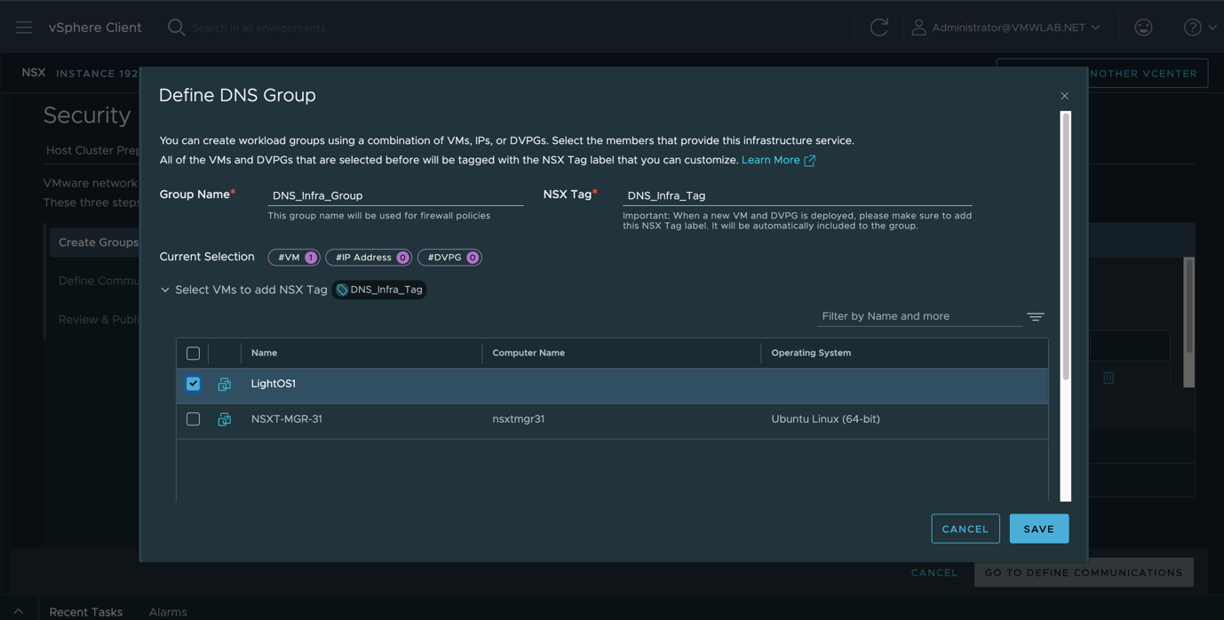The height and width of the screenshot is (620, 1224).
Task: Click the vSphere Client title
Action: coord(95,28)
